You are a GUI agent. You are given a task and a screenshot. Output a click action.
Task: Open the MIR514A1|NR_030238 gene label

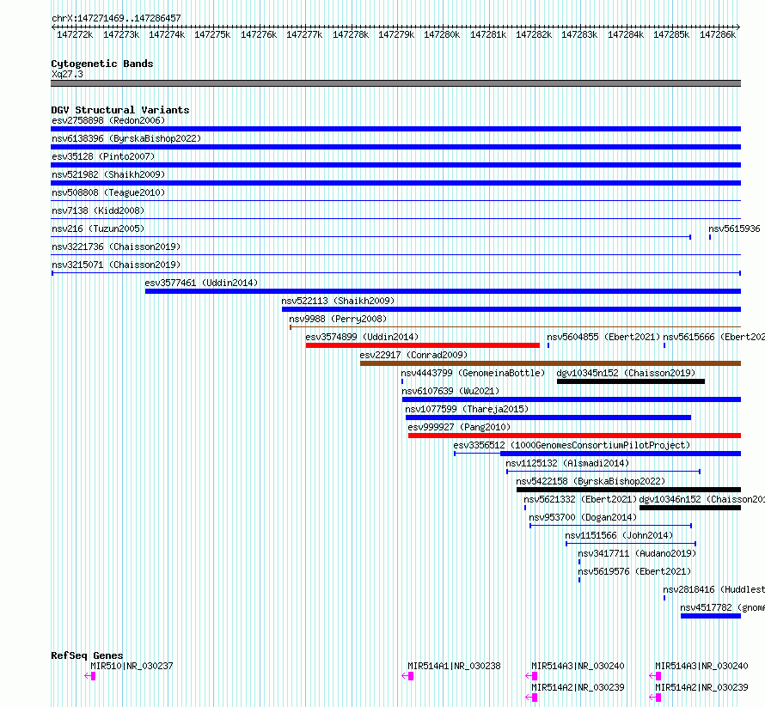point(454,666)
